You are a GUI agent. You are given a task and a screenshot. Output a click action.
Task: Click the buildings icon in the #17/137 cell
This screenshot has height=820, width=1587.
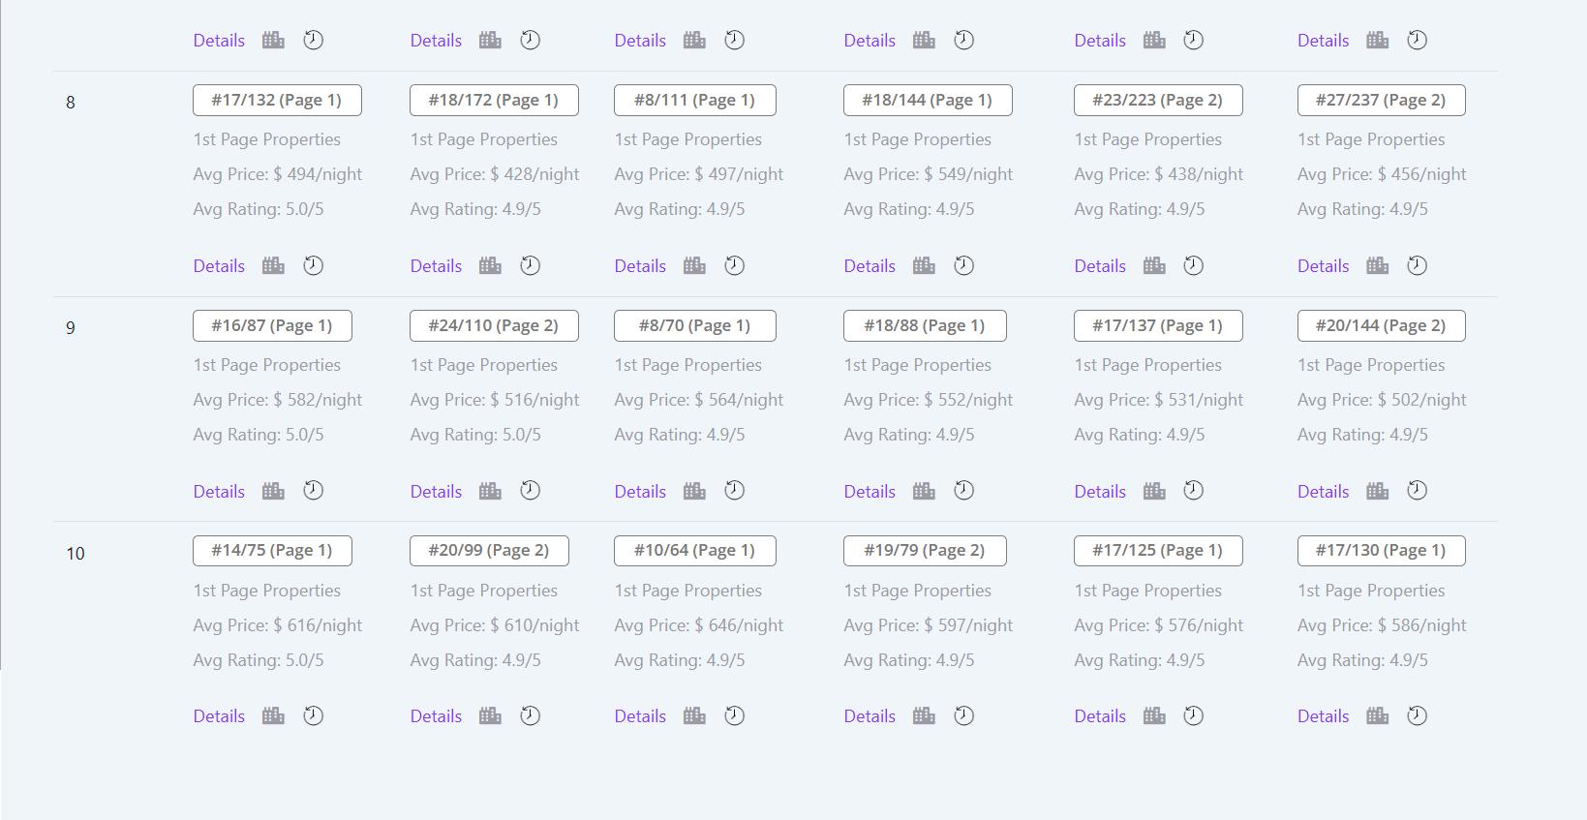coord(1154,491)
